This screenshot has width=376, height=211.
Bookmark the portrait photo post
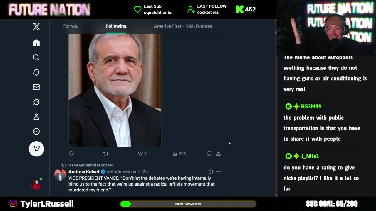point(209,154)
